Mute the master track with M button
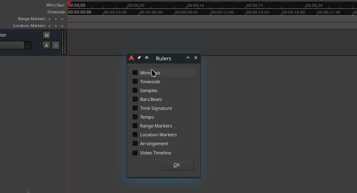This screenshot has height=193, width=357. [x=46, y=35]
